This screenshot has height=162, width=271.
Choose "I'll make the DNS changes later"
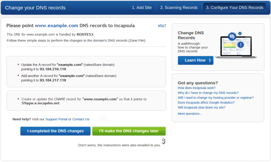[x=129, y=131]
